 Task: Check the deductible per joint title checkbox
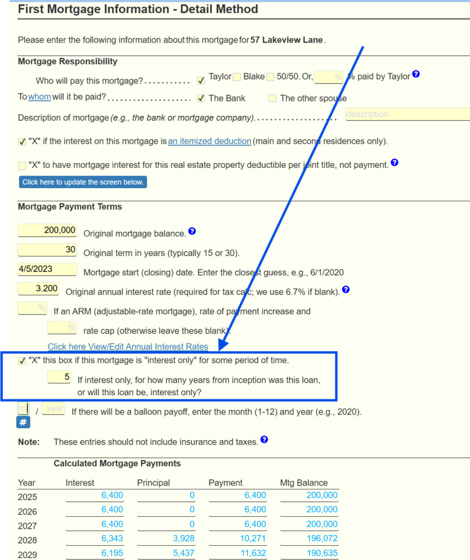pos(22,166)
